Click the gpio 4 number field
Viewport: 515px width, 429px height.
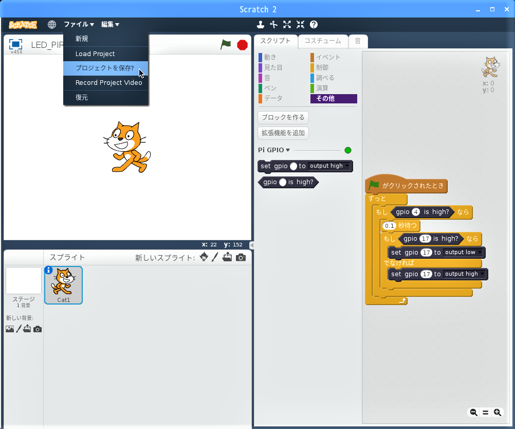(416, 212)
